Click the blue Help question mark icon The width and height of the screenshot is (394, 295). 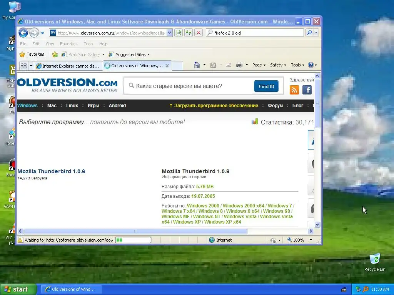point(311,65)
